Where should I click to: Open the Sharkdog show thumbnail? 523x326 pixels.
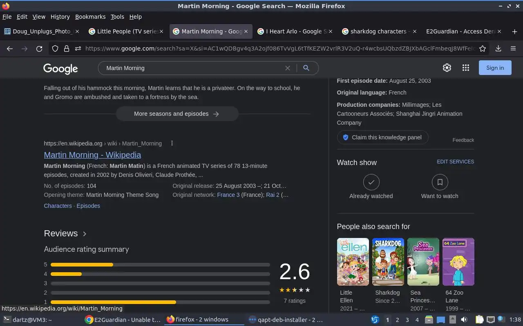[x=388, y=262]
